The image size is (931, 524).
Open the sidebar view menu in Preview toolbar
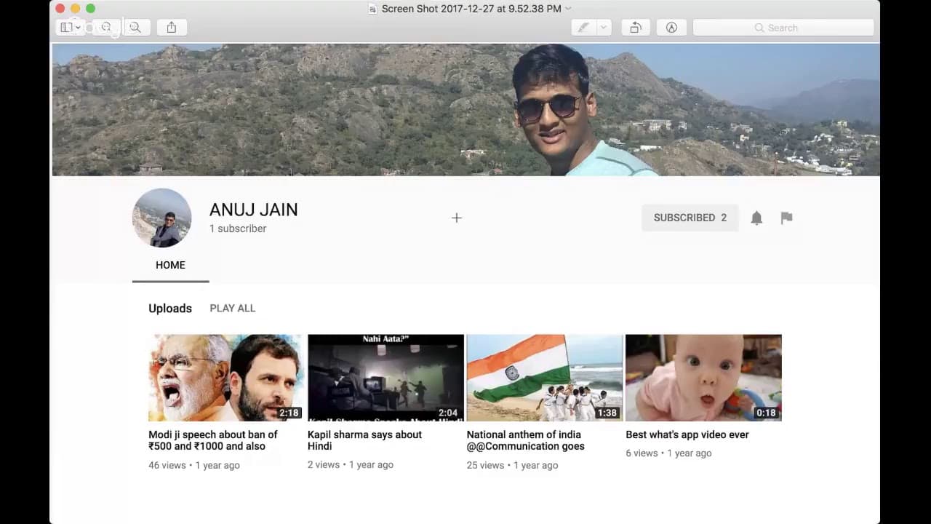pyautogui.click(x=71, y=28)
